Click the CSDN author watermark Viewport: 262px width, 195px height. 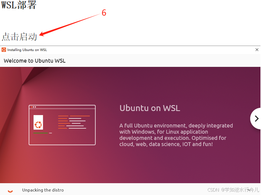233,190
